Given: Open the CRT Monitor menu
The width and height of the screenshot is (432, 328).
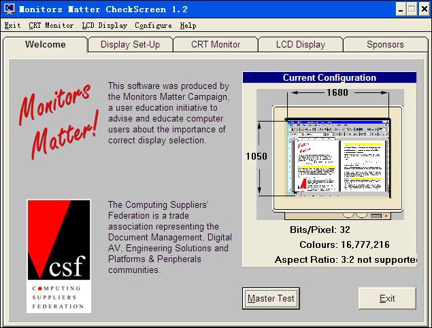Looking at the screenshot, I should point(51,26).
